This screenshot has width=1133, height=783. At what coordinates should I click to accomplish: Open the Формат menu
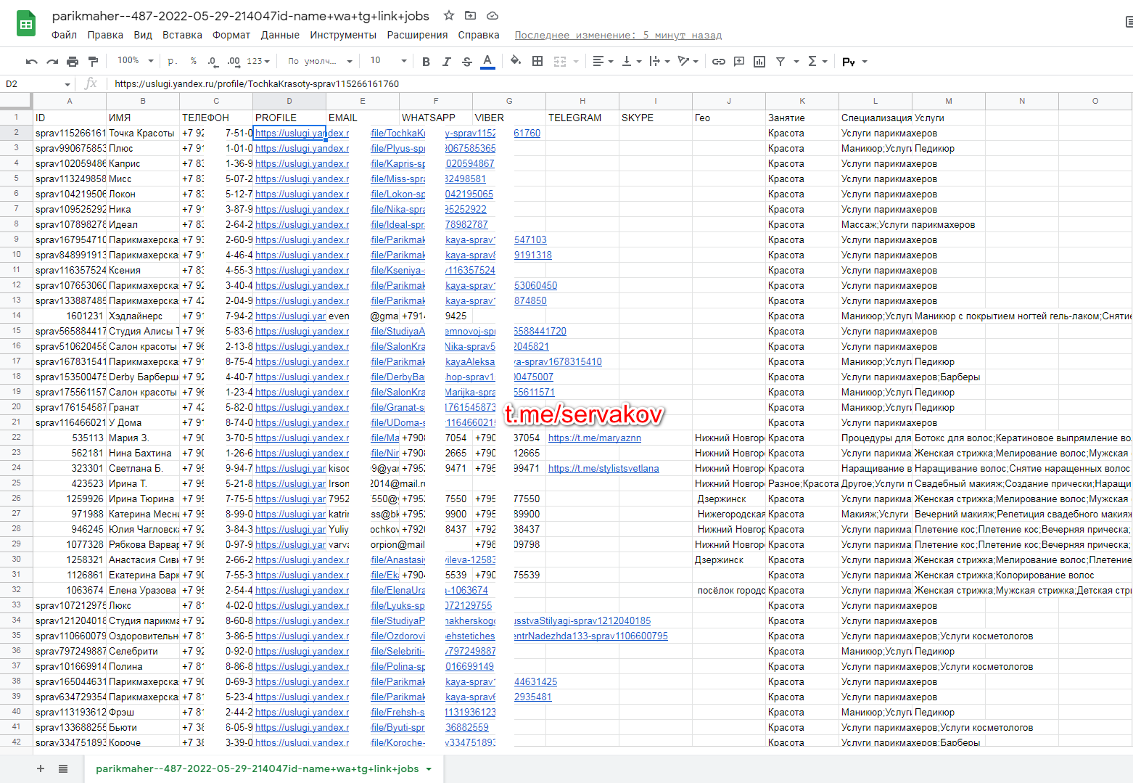tap(231, 35)
